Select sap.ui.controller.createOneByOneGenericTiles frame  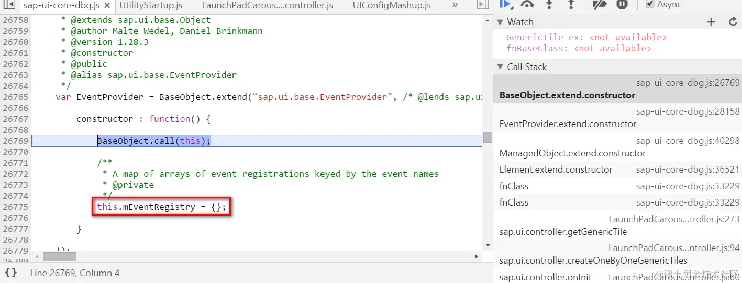click(x=617, y=255)
